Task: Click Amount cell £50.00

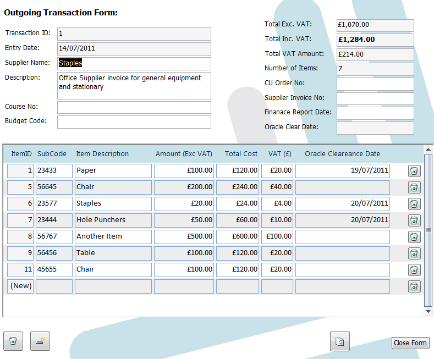Action: 184,220
